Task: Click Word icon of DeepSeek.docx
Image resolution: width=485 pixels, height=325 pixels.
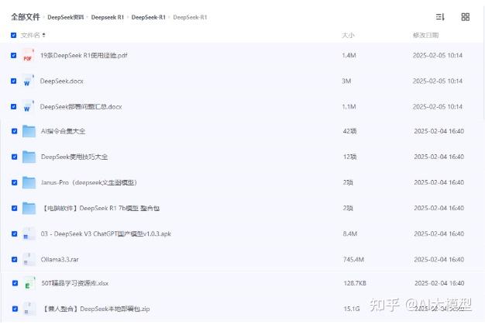Action: 28,81
